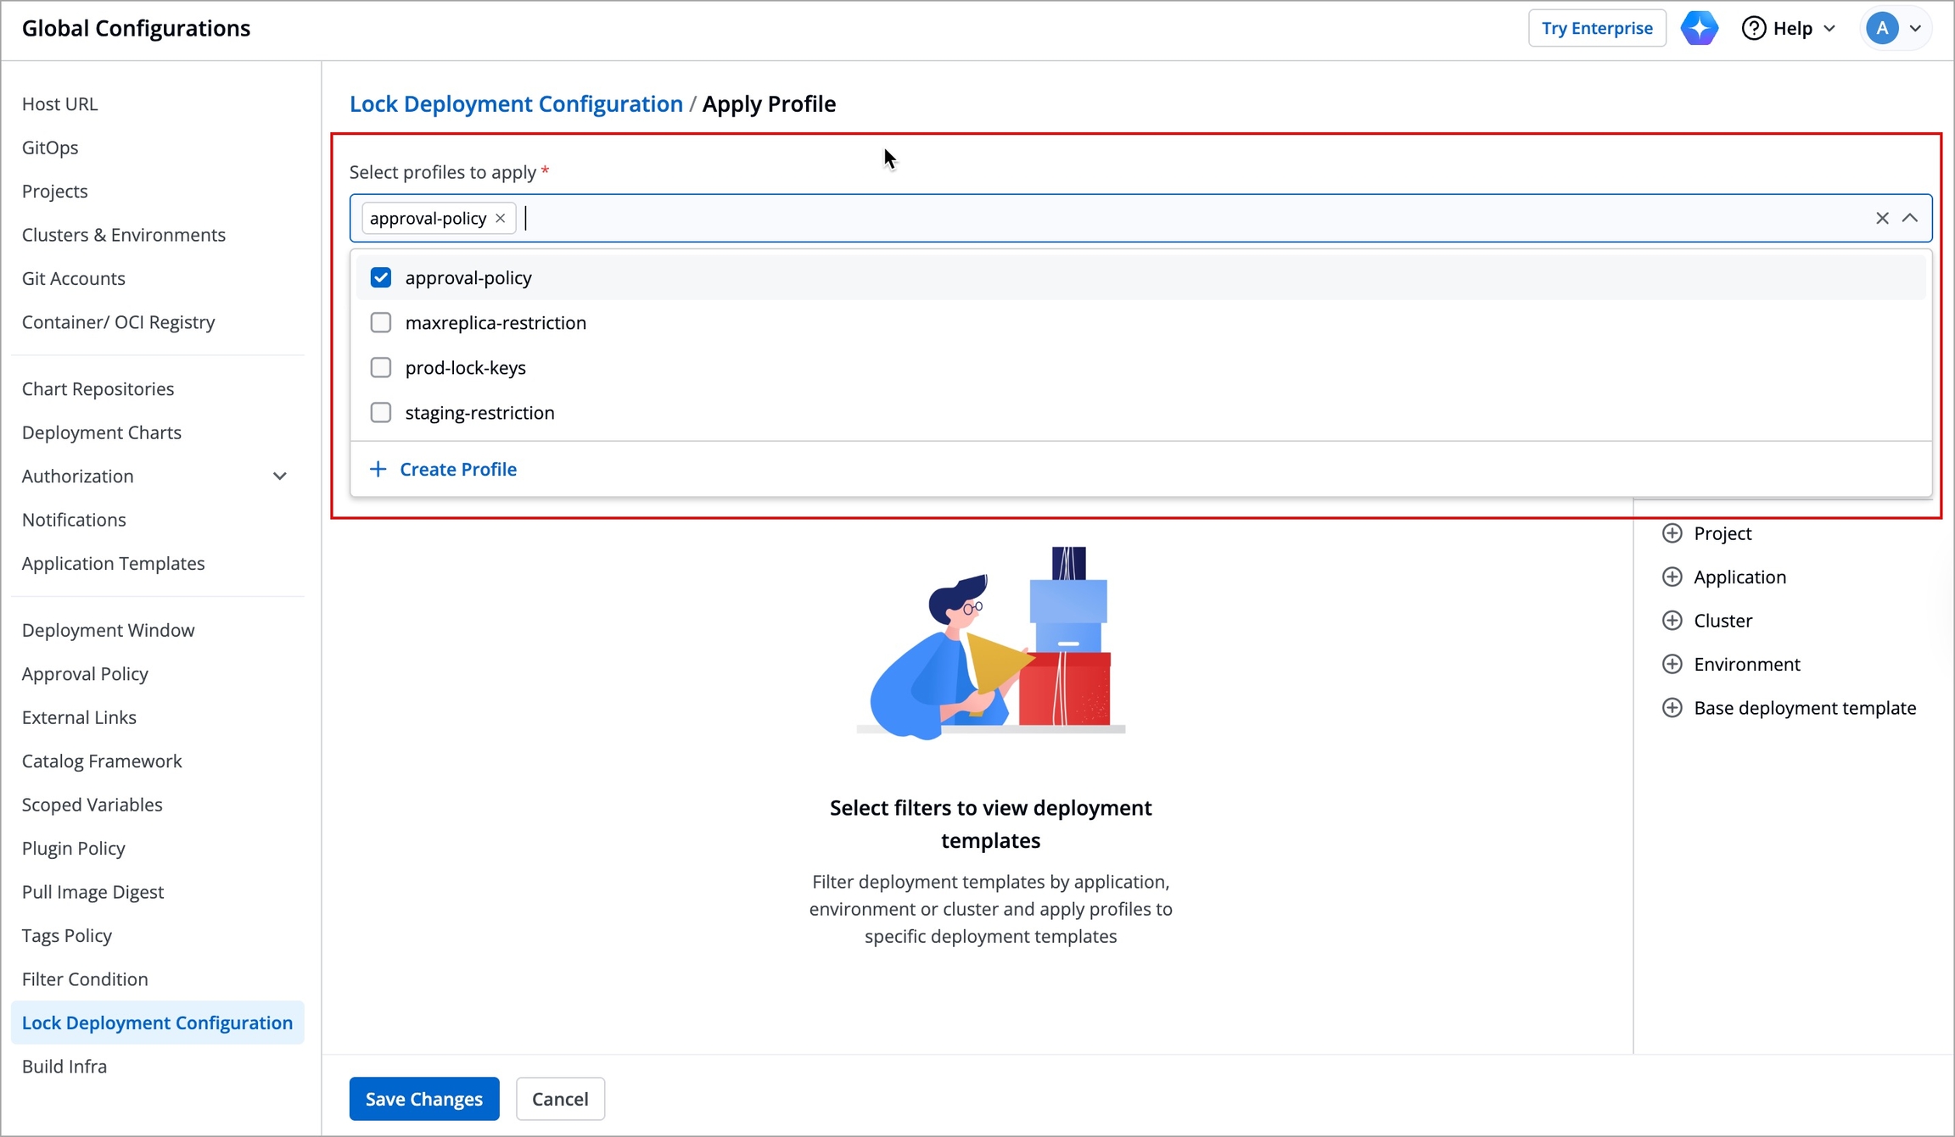Uncheck the approval-policy checkbox

pos(381,278)
